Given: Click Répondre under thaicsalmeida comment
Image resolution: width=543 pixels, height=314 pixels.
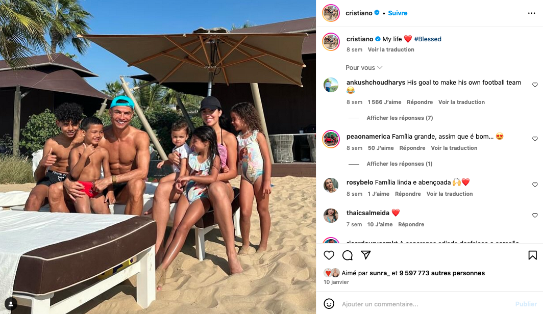Looking at the screenshot, I should (x=411, y=224).
